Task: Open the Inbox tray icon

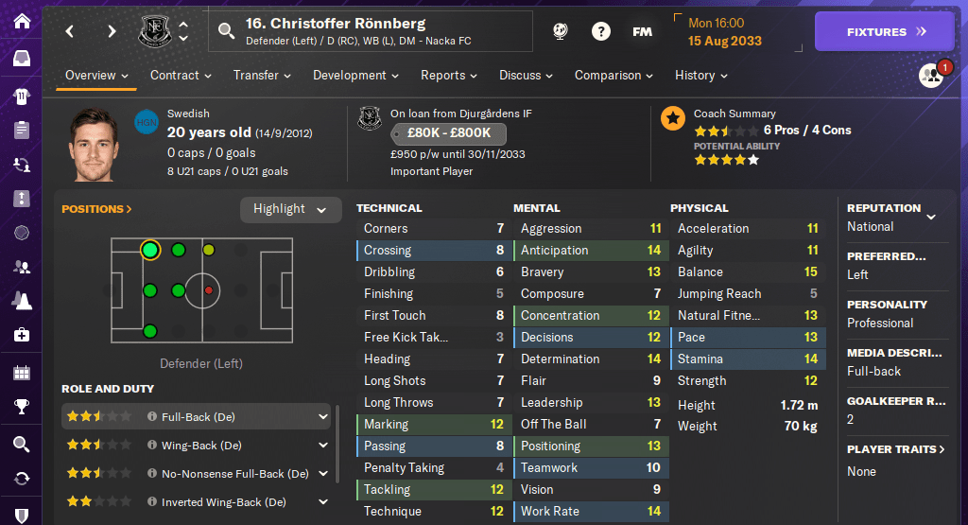Action: click(x=21, y=59)
